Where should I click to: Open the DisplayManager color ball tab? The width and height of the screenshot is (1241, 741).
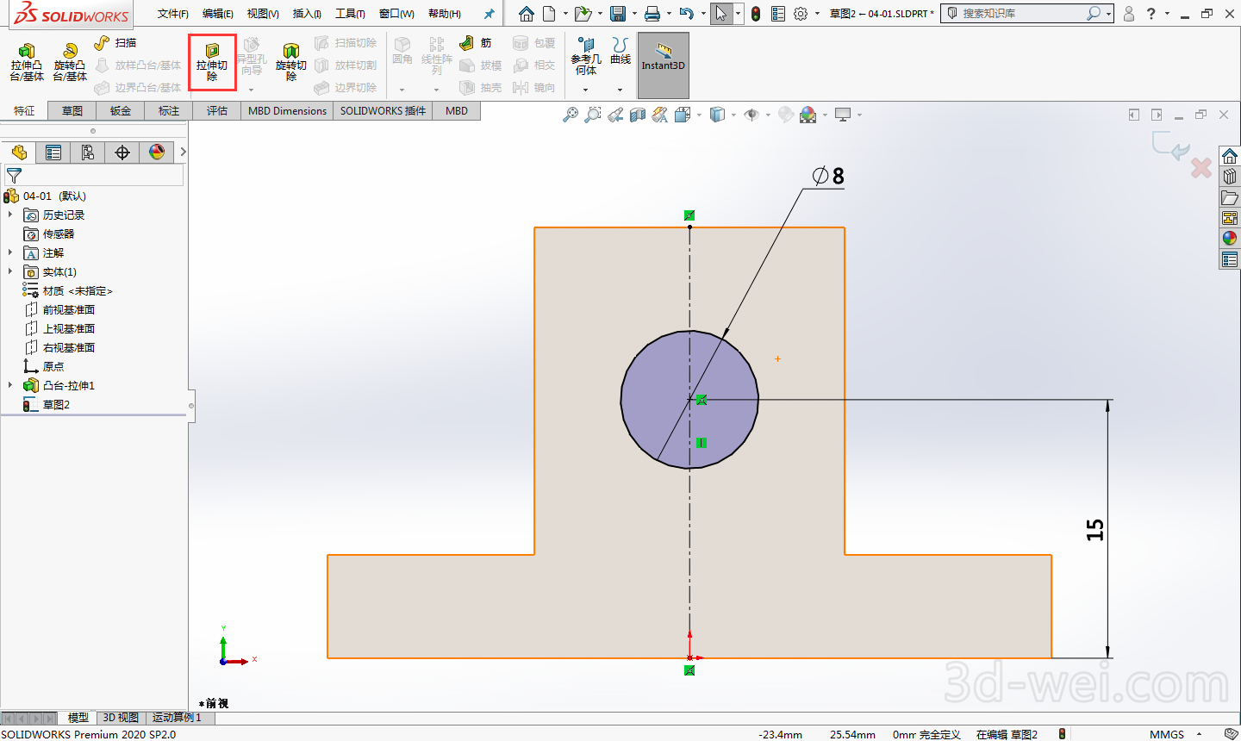(157, 153)
